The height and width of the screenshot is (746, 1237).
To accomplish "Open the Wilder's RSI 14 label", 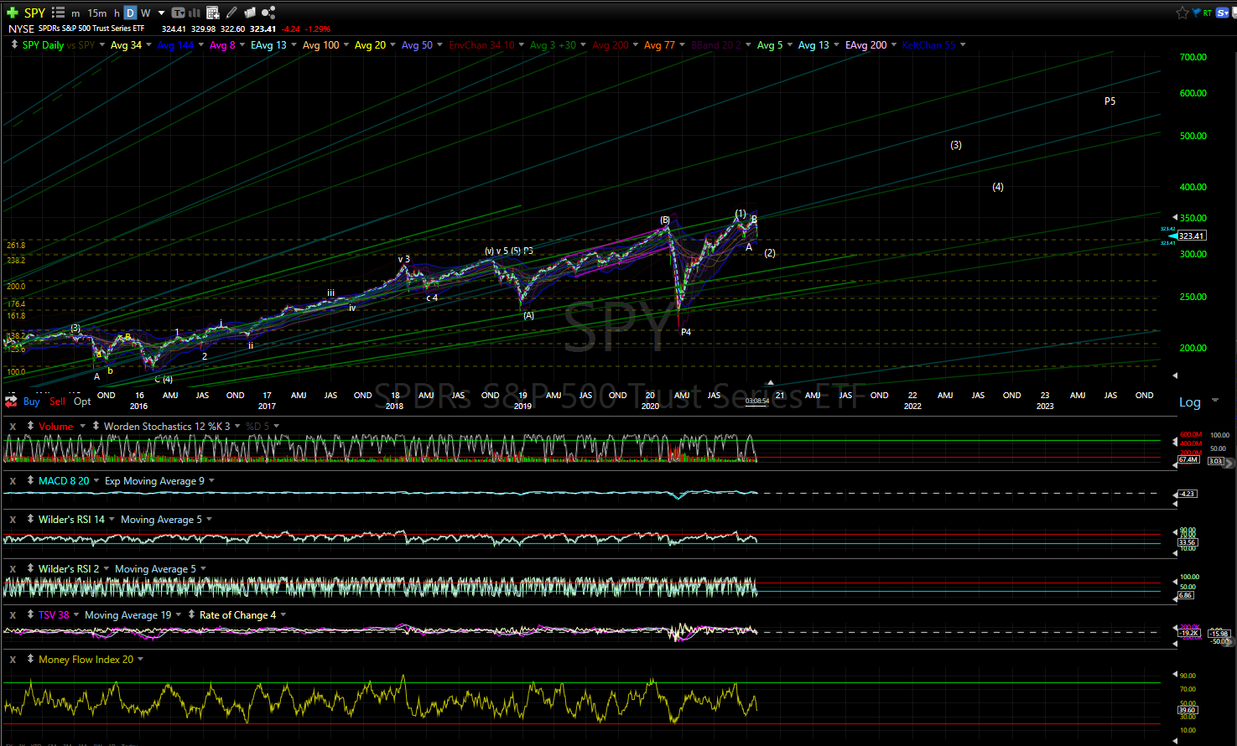I will coord(71,520).
